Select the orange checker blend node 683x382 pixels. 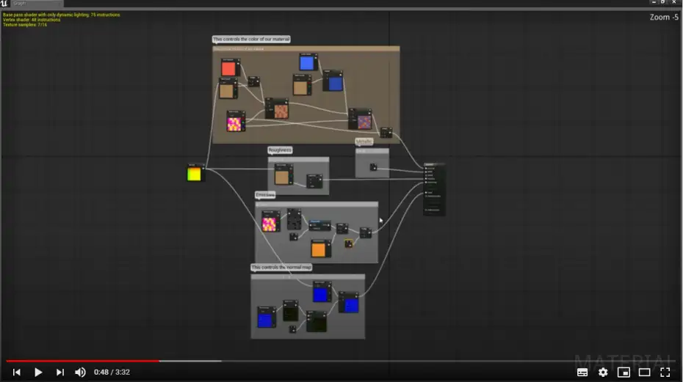coord(277,109)
